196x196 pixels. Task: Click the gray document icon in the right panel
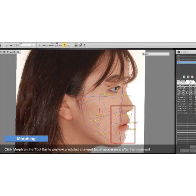188,77
